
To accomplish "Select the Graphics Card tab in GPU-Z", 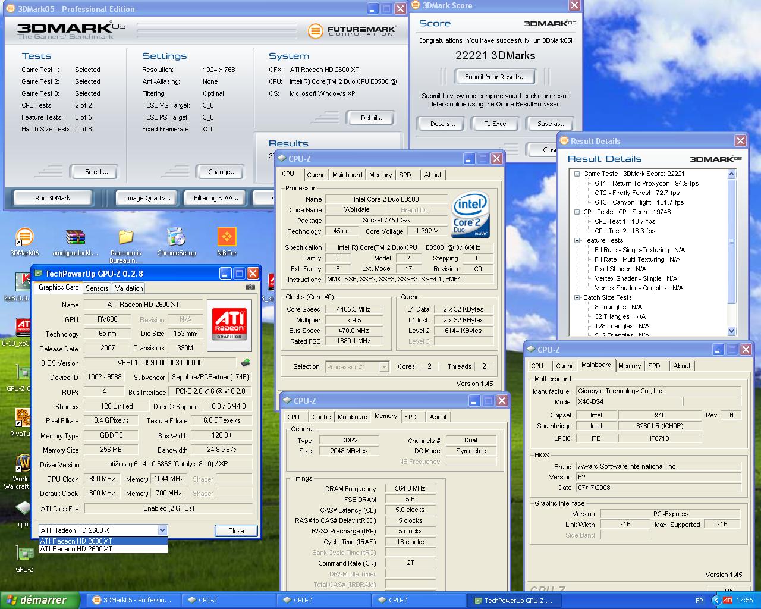I will tap(58, 287).
